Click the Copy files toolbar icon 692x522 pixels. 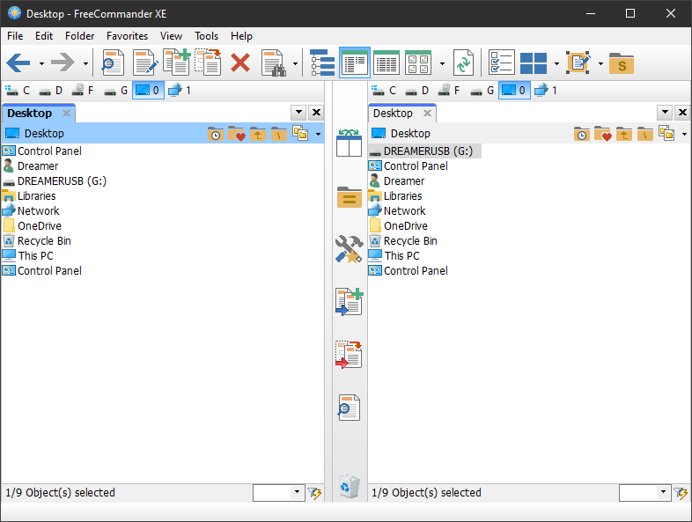(x=177, y=62)
